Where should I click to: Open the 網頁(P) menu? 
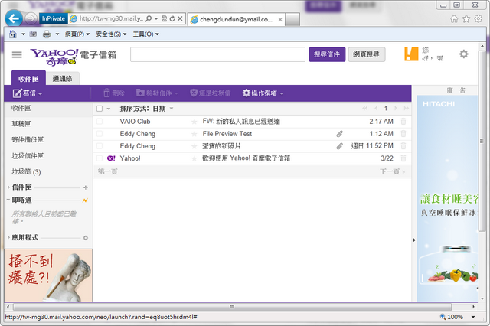tap(77, 34)
